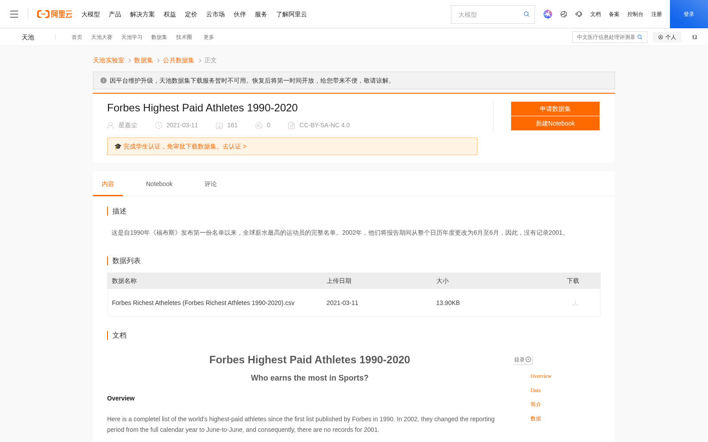The image size is (708, 442).
Task: Go to 天池实验室 breadcrumb
Action: point(108,60)
